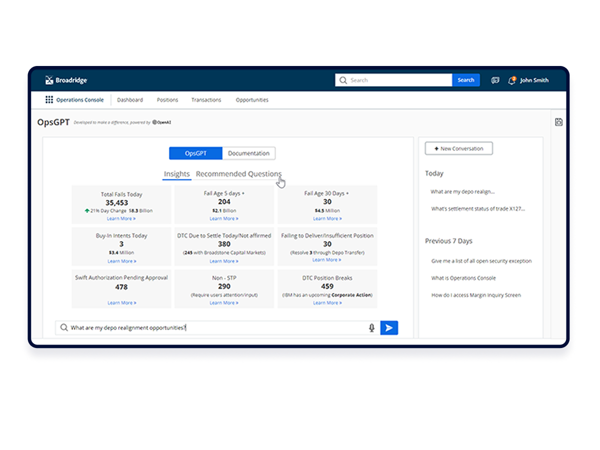Image resolution: width=600 pixels, height=450 pixels.
Task: Open the chat messages icon
Action: pyautogui.click(x=495, y=80)
